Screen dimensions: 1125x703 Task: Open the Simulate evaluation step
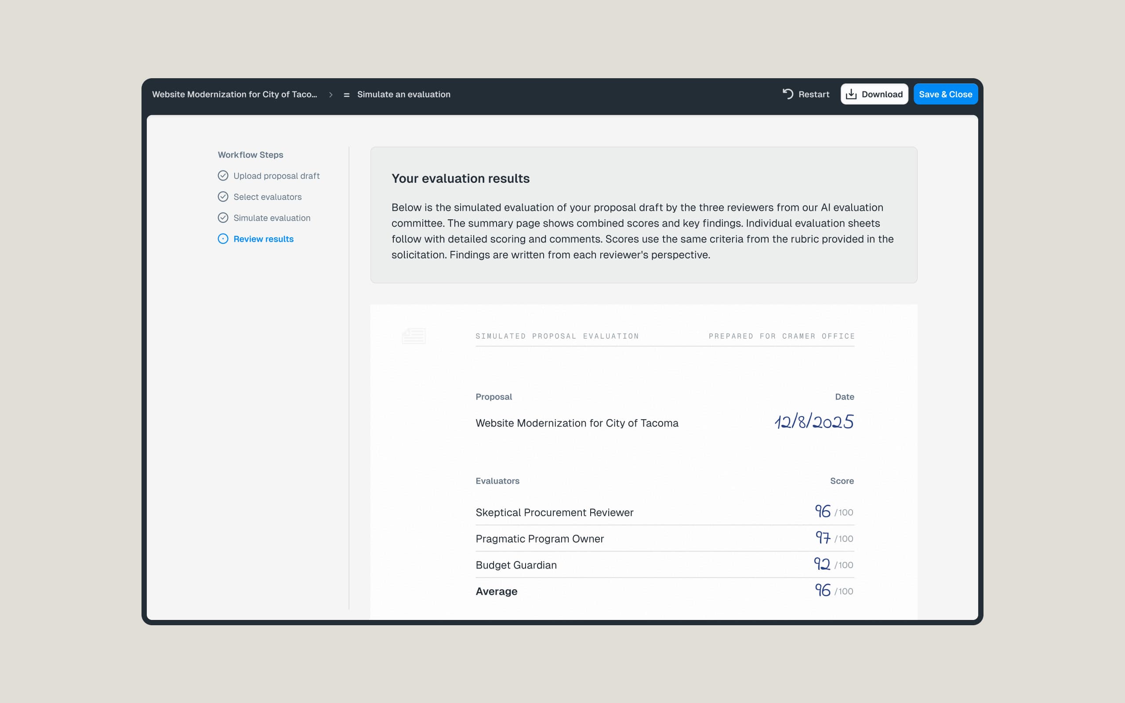(272, 218)
